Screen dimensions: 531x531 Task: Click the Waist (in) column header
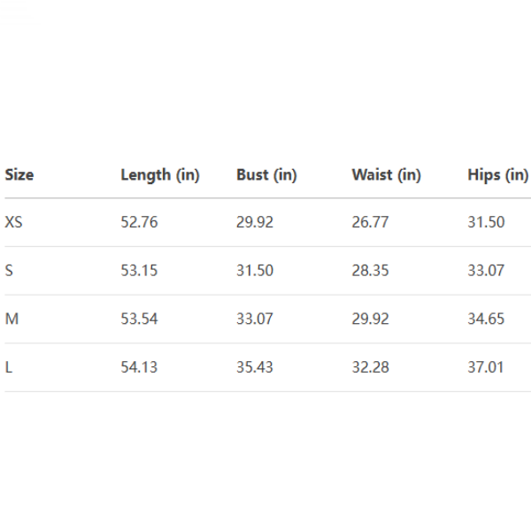[x=386, y=174]
